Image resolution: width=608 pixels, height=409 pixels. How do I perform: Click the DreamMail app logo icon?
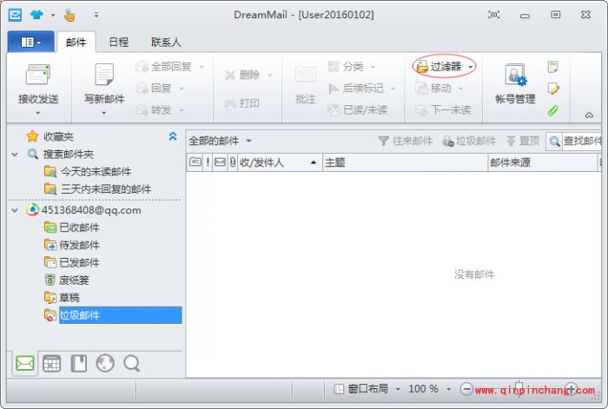click(15, 15)
